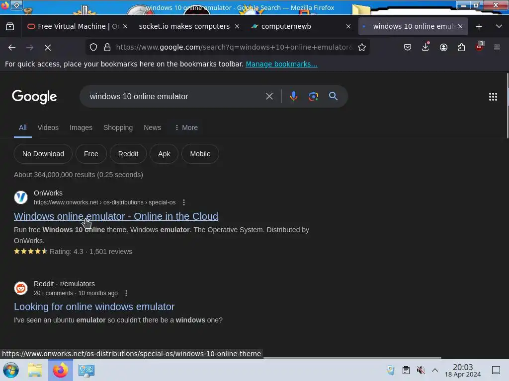509x381 pixels.
Task: Open options dots for the OnWorks result
Action: point(184,202)
